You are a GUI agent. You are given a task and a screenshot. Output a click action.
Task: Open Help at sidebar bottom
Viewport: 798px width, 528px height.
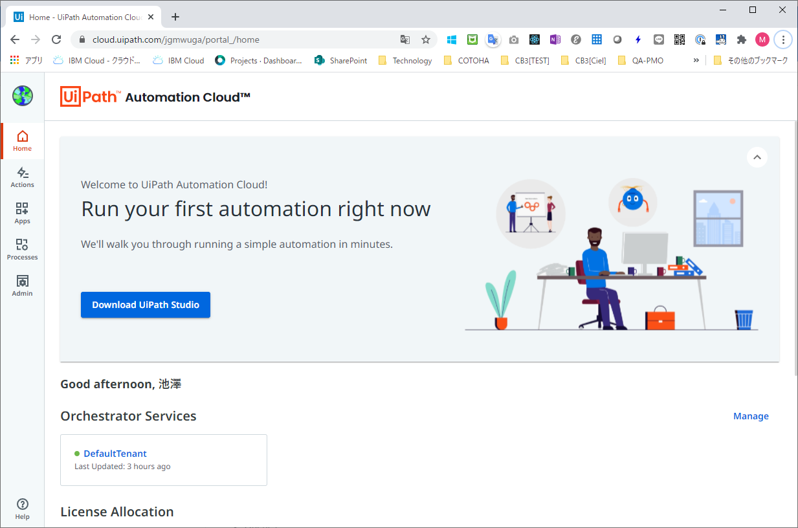[x=22, y=509]
